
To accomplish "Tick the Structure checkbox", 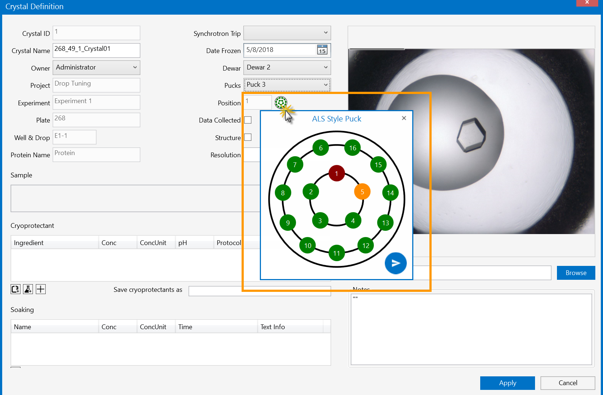I will 248,138.
